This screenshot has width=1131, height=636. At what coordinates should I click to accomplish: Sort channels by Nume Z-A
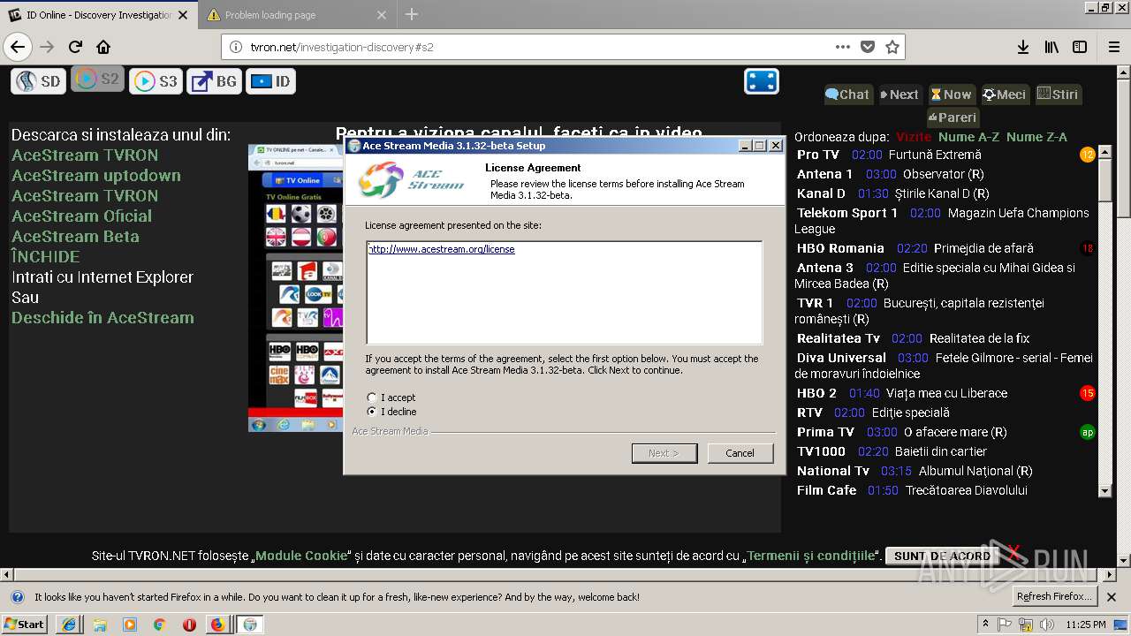click(1036, 137)
